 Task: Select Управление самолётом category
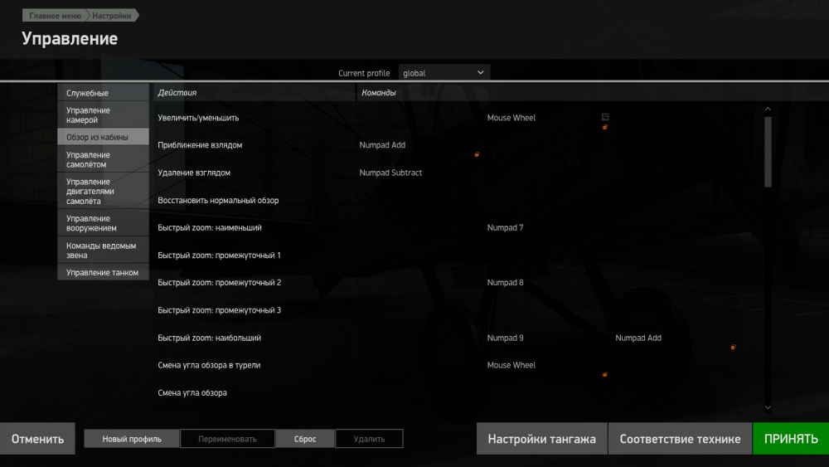(x=103, y=159)
